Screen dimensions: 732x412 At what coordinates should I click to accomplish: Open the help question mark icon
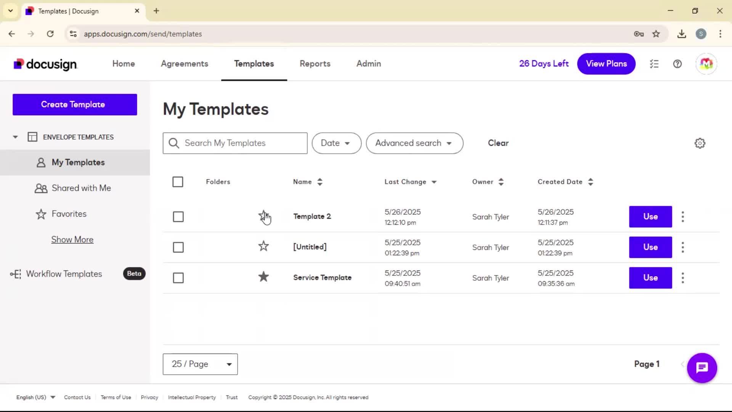pyautogui.click(x=677, y=64)
